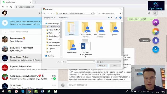Open WhatsApp chat three-dots menu
167x94 pixels.
pos(162,13)
